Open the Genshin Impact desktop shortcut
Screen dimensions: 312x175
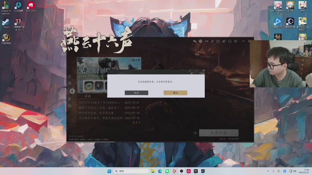tap(303, 7)
